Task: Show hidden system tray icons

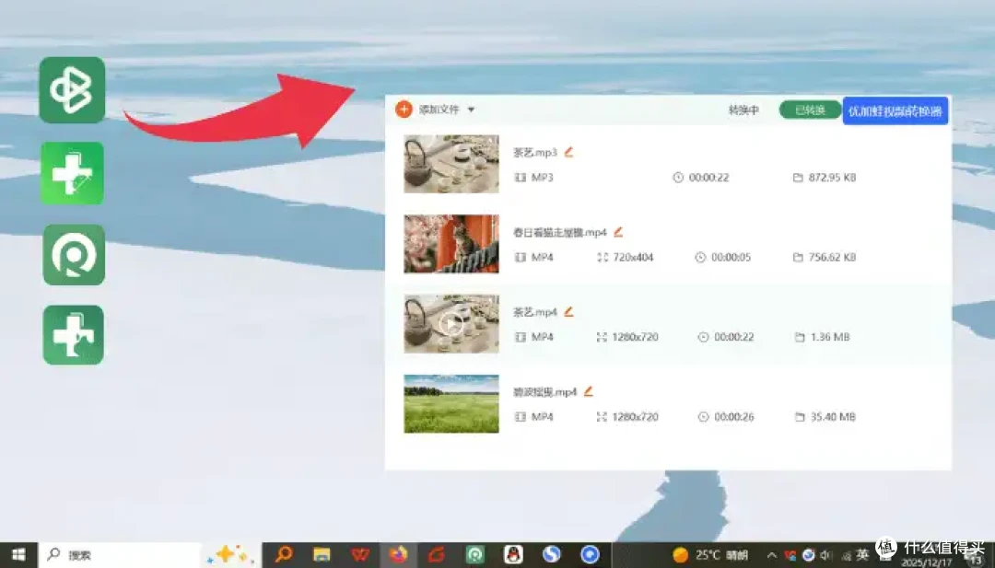Action: click(x=772, y=555)
